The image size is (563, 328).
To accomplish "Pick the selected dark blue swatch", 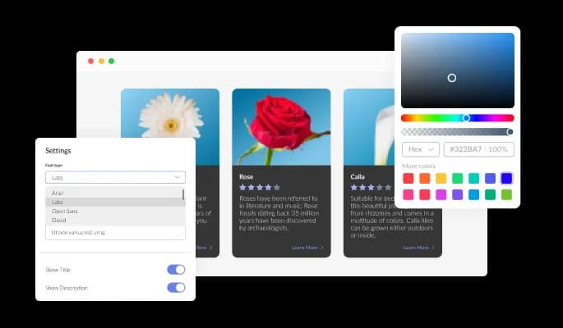I will [506, 178].
